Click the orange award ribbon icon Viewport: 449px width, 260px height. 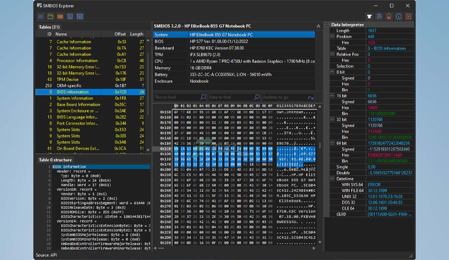point(389,17)
